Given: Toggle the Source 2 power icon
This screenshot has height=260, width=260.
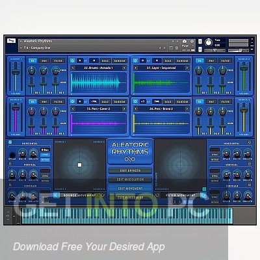Looking at the screenshot, I should click(135, 60).
